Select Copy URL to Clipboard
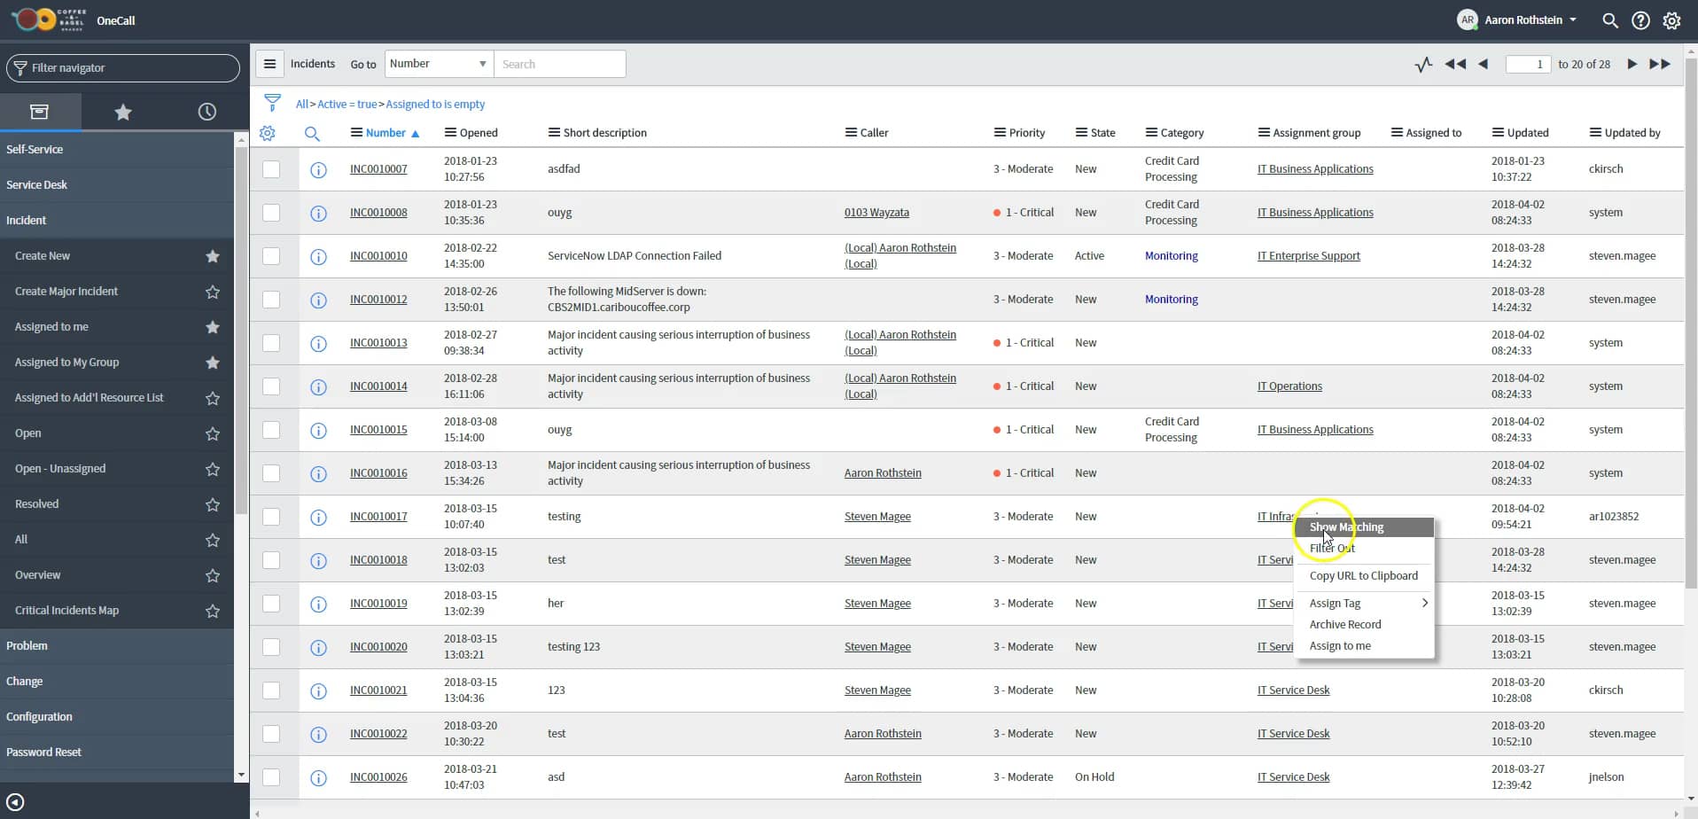The width and height of the screenshot is (1698, 819). [1363, 575]
